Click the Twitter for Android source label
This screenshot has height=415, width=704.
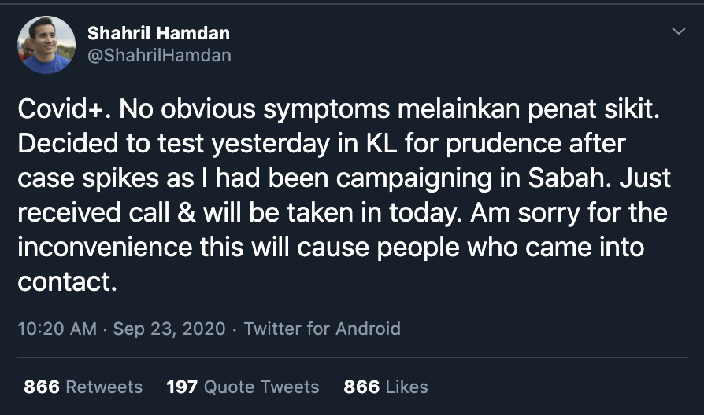[x=321, y=329]
